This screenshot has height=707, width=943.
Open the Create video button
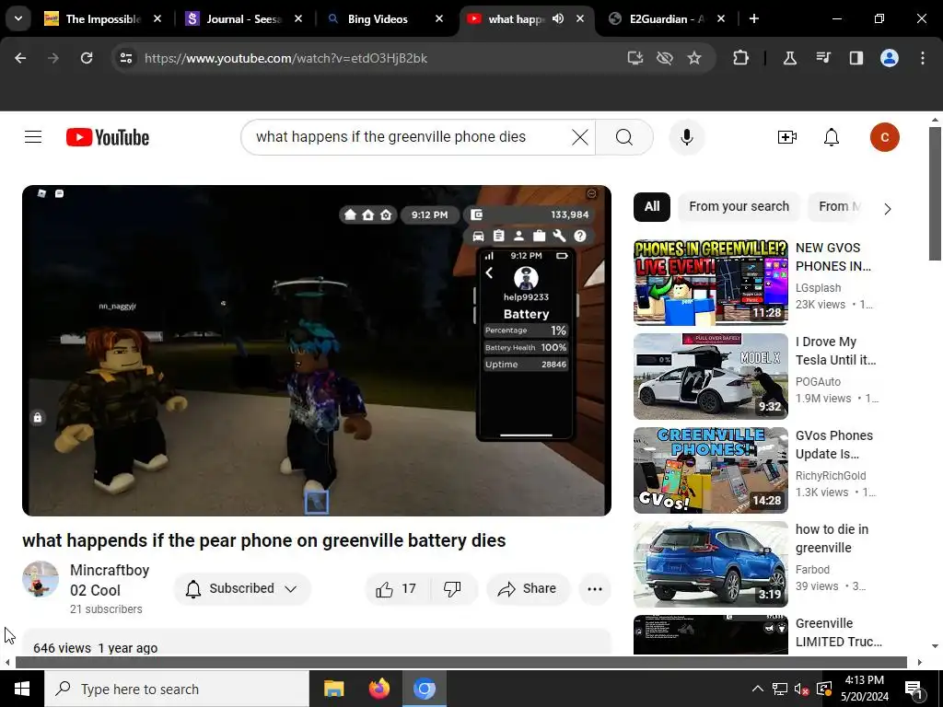[x=786, y=137]
